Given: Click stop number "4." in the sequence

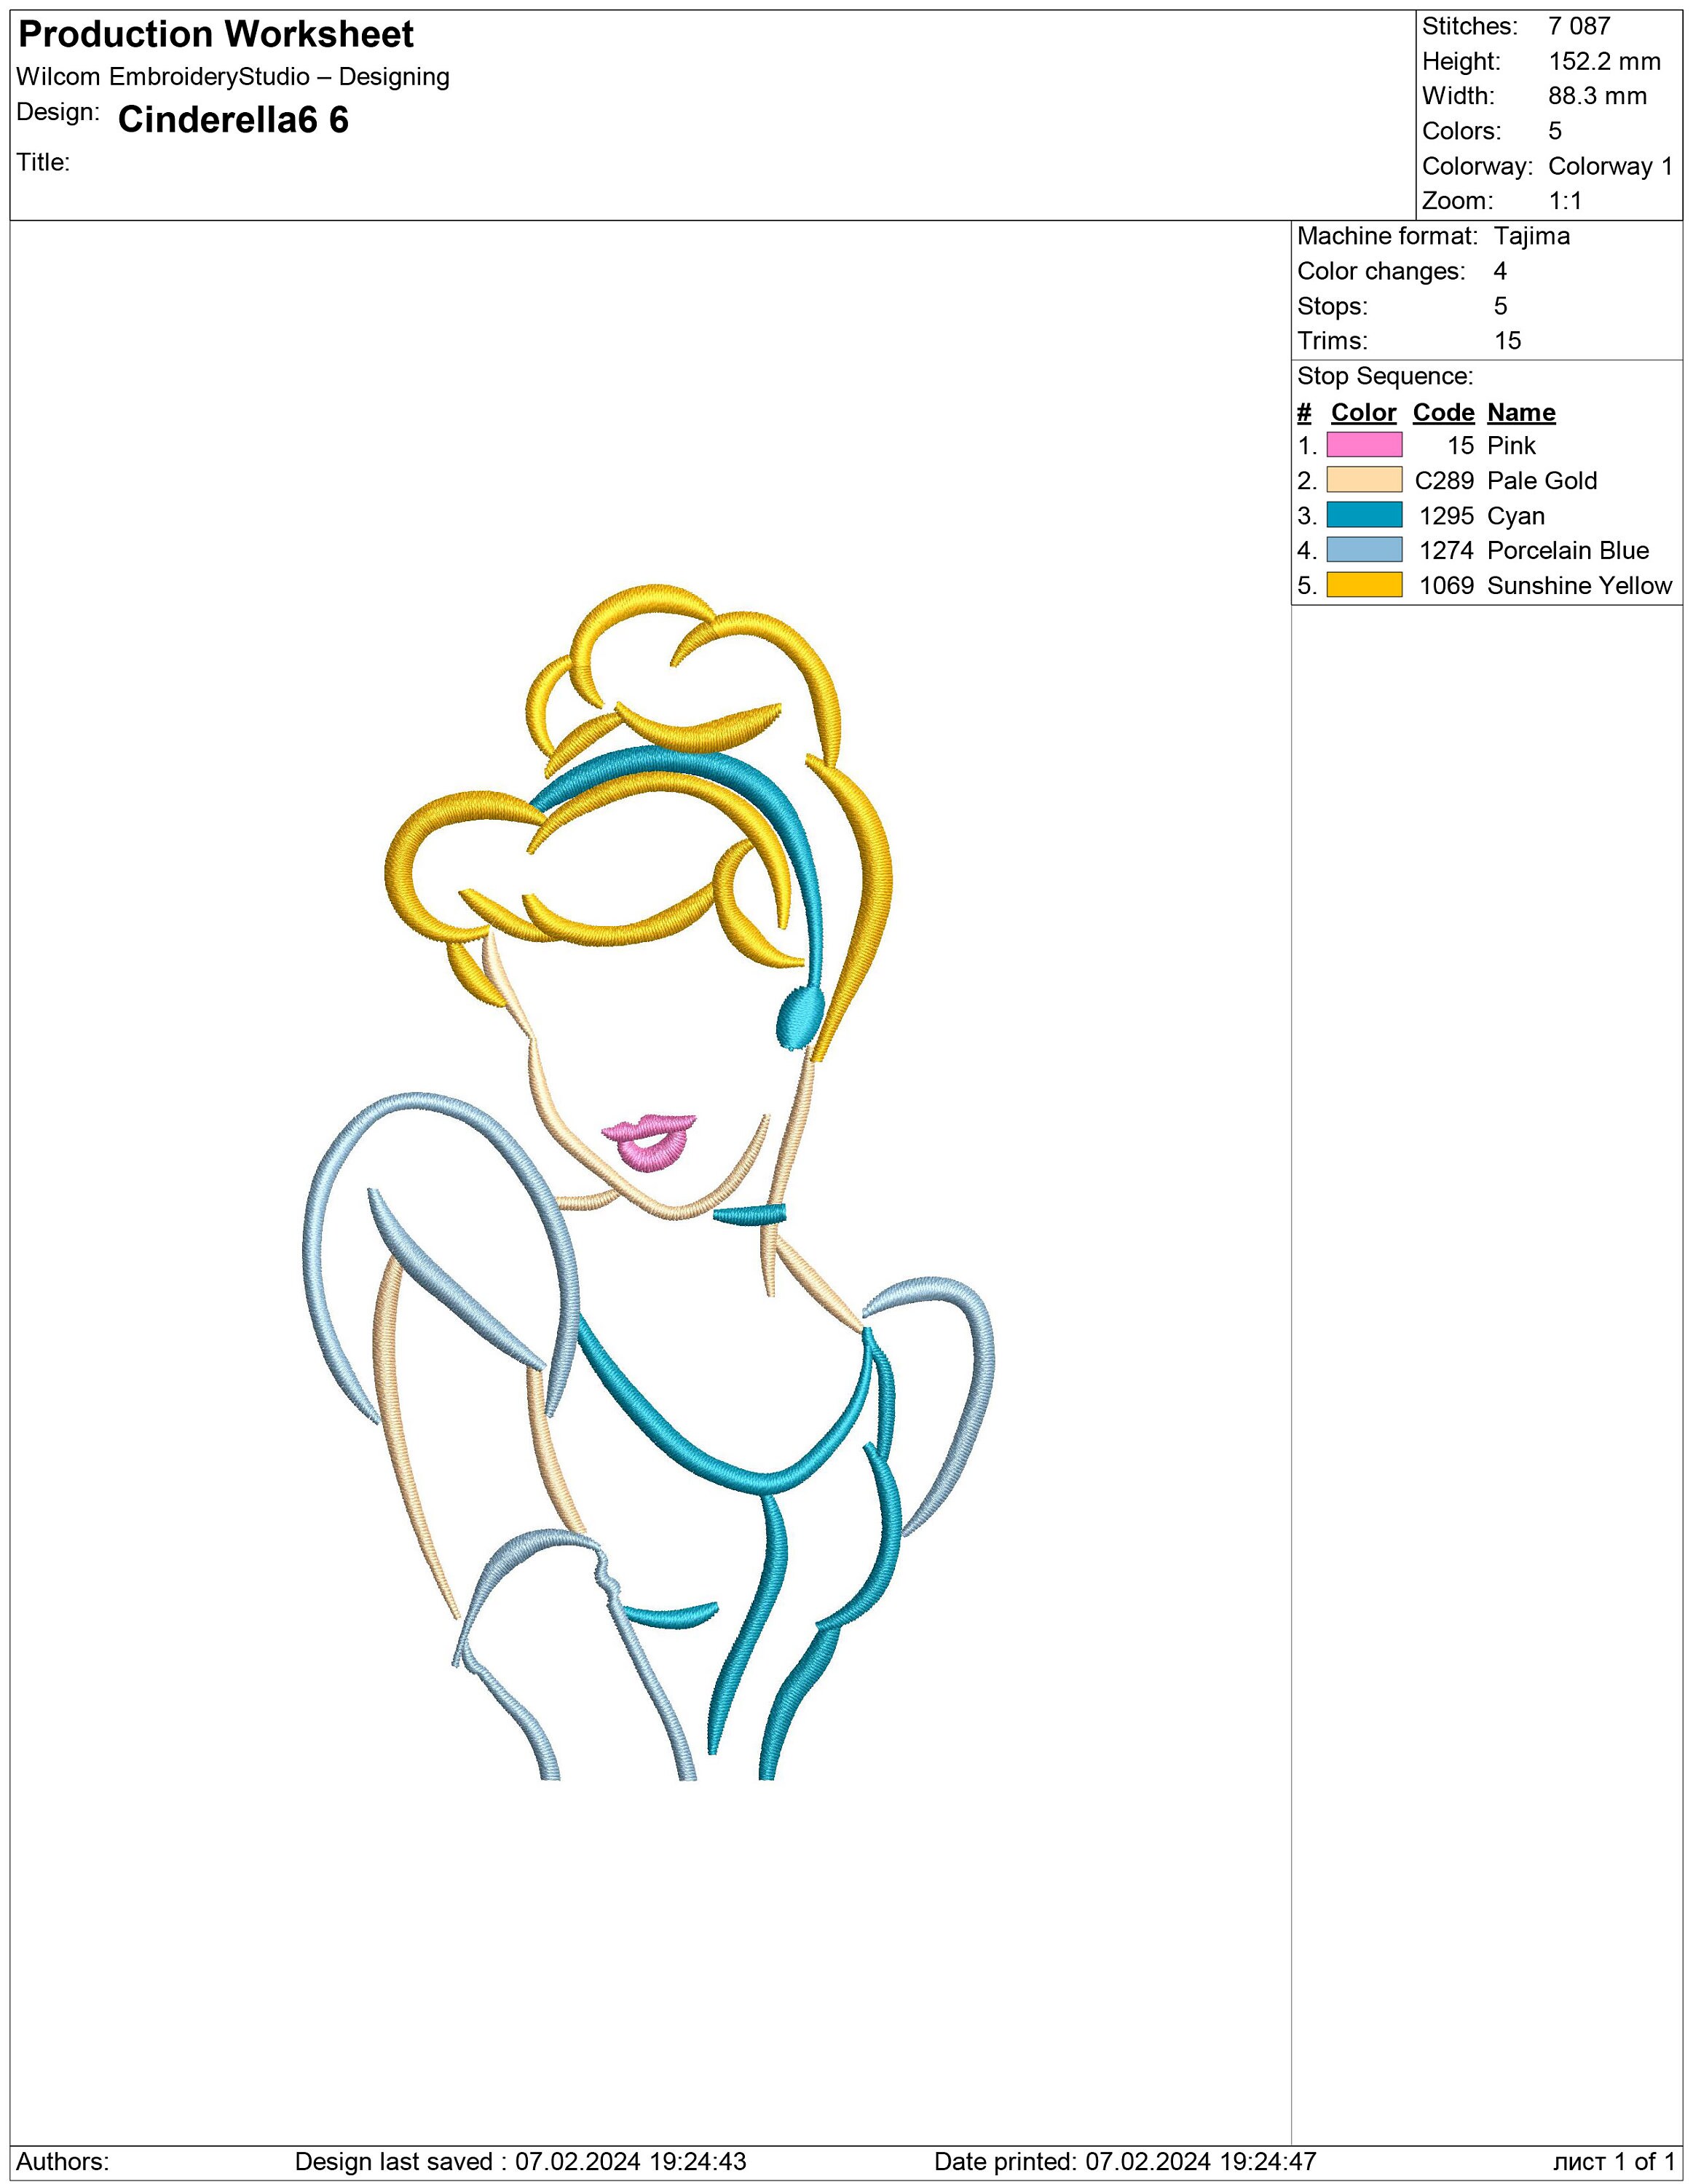Looking at the screenshot, I should pyautogui.click(x=1307, y=551).
